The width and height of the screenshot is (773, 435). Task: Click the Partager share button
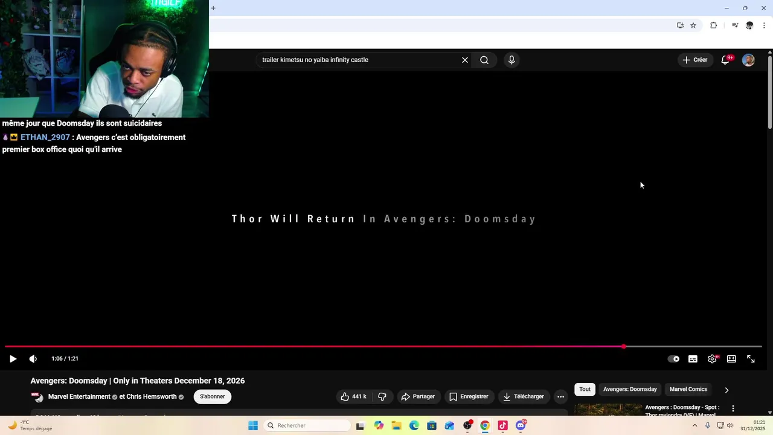[x=418, y=396]
